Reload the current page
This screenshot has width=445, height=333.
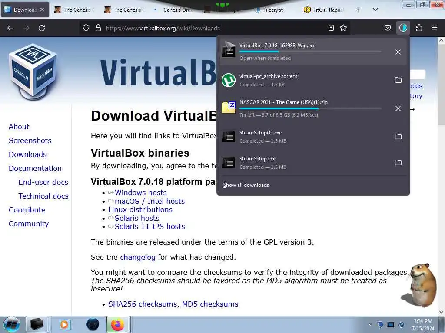pyautogui.click(x=42, y=28)
